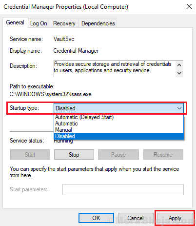Image resolution: width=196 pixels, height=226 pixels.
Task: Select Disabled in the dropdown list
Action: (x=118, y=136)
